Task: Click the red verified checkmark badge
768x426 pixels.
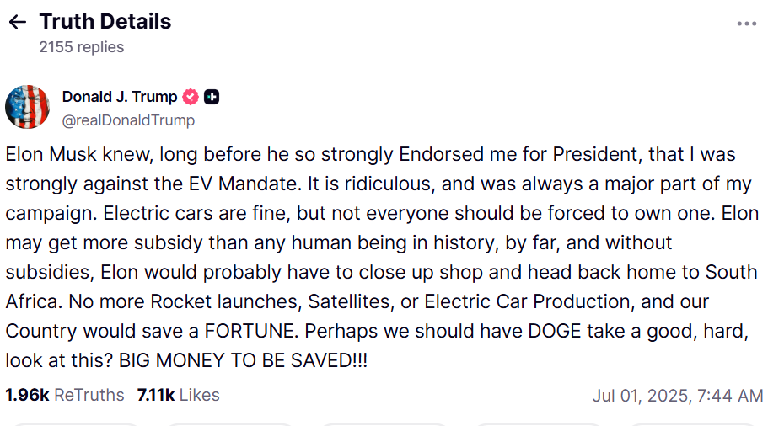Action: tap(191, 97)
